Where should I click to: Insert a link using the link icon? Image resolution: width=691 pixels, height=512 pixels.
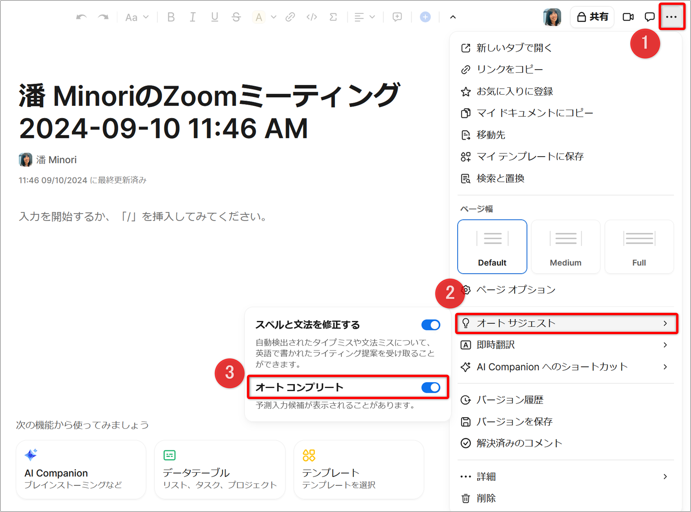[290, 17]
